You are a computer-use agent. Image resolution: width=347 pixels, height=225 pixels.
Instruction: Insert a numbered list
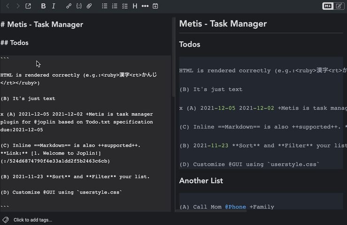[115, 6]
